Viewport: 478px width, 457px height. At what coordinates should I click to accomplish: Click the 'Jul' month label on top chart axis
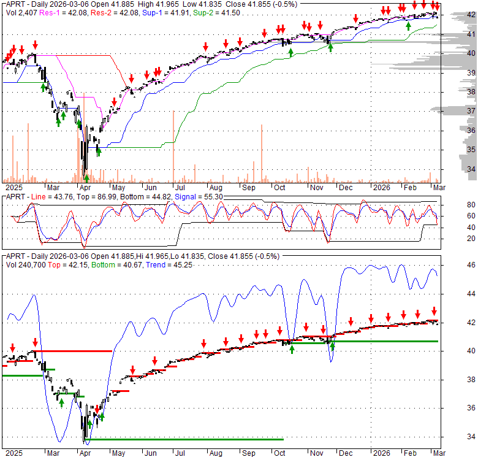point(180,187)
